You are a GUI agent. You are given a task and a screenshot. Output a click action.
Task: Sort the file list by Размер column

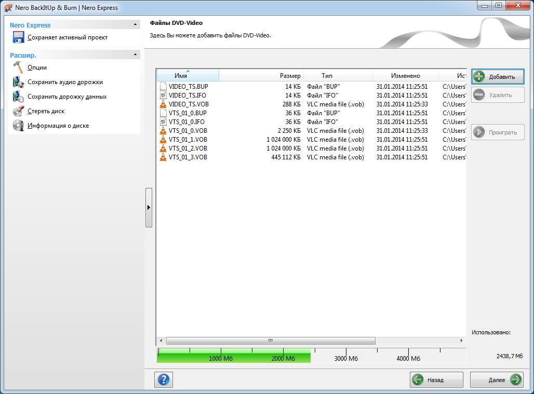point(261,76)
